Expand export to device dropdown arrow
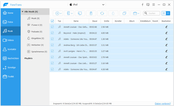The height and width of the screenshot is (106, 174). point(72,14)
